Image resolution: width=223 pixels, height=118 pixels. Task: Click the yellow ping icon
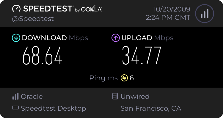[x=124, y=78]
